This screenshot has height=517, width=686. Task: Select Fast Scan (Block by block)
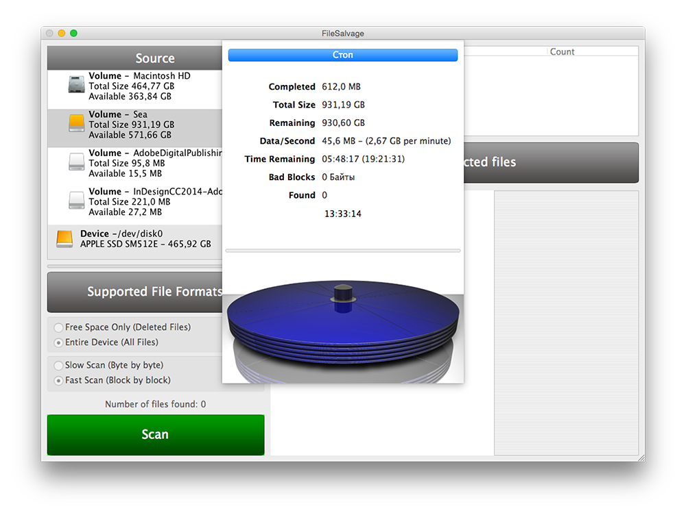(x=59, y=381)
